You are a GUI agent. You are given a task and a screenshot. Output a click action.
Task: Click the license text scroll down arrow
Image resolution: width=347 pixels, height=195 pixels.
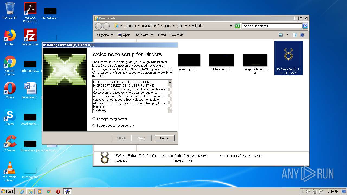pos(170,111)
